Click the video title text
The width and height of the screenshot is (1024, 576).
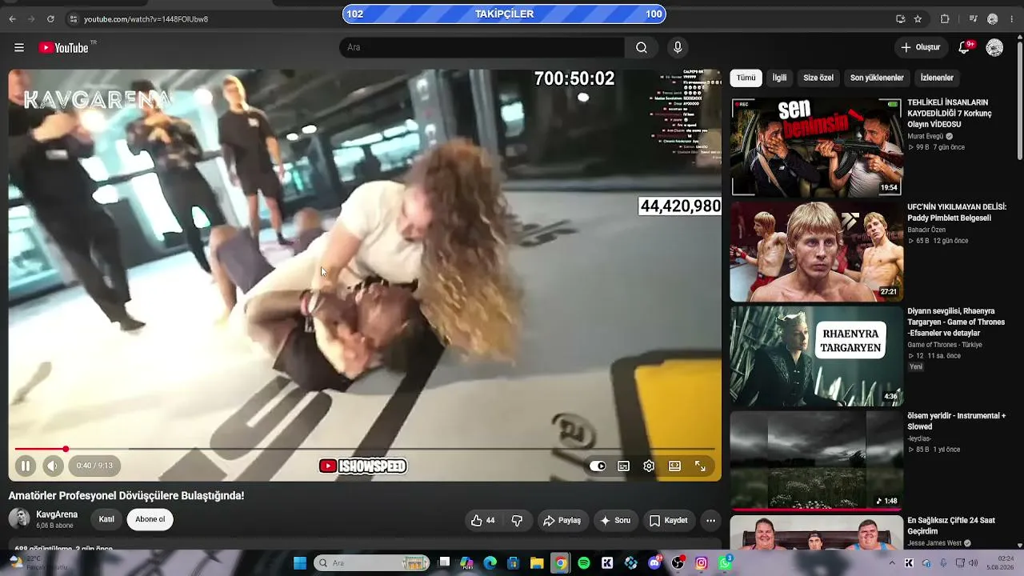tap(126, 496)
